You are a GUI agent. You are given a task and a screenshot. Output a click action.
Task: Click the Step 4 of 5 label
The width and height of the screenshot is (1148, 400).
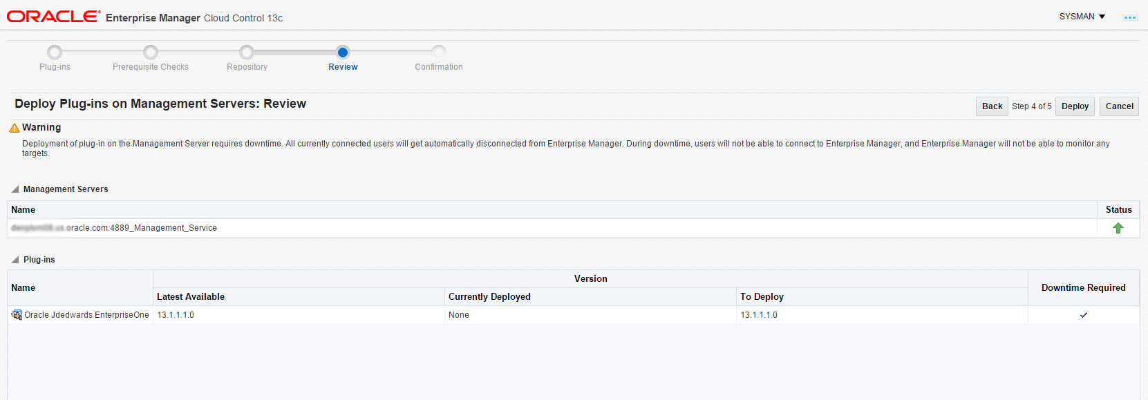point(1032,106)
